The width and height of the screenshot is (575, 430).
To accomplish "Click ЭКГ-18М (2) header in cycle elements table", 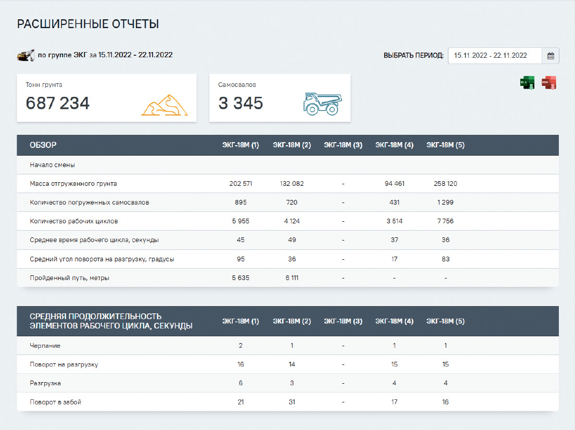I will tap(292, 321).
